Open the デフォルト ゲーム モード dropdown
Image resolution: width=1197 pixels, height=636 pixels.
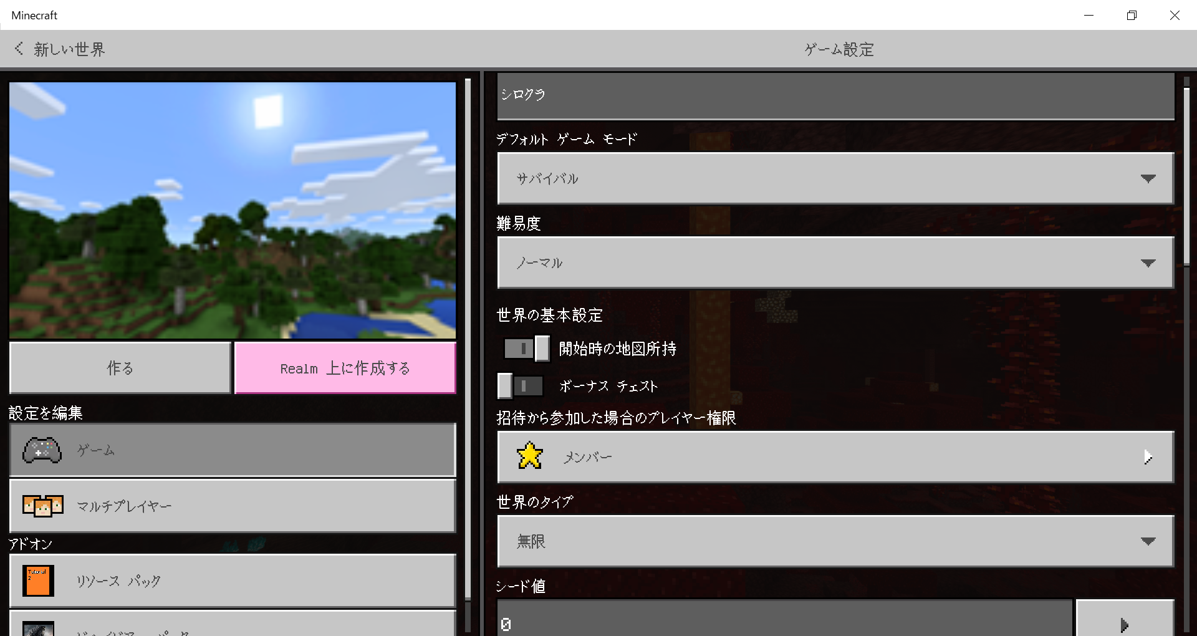point(835,178)
